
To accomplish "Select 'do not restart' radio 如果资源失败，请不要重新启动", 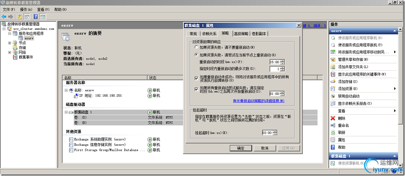I will [197, 47].
